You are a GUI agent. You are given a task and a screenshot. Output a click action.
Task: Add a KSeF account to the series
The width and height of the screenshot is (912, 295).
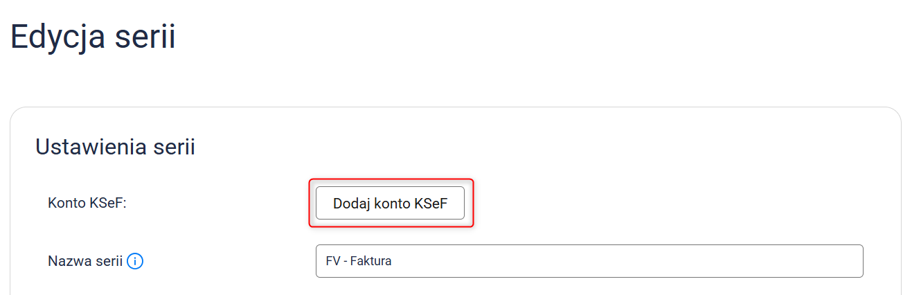point(390,203)
